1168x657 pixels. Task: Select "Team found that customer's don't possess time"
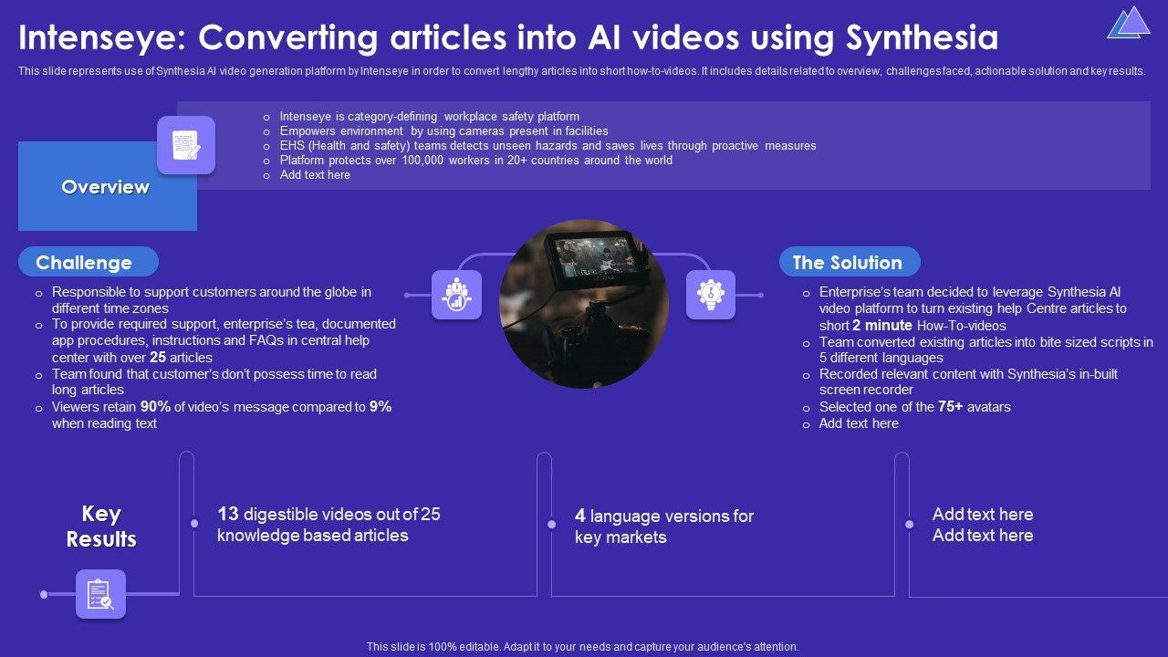point(214,381)
